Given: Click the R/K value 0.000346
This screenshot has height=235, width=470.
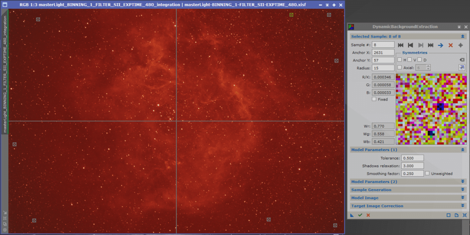Looking at the screenshot, I should pyautogui.click(x=383, y=77).
